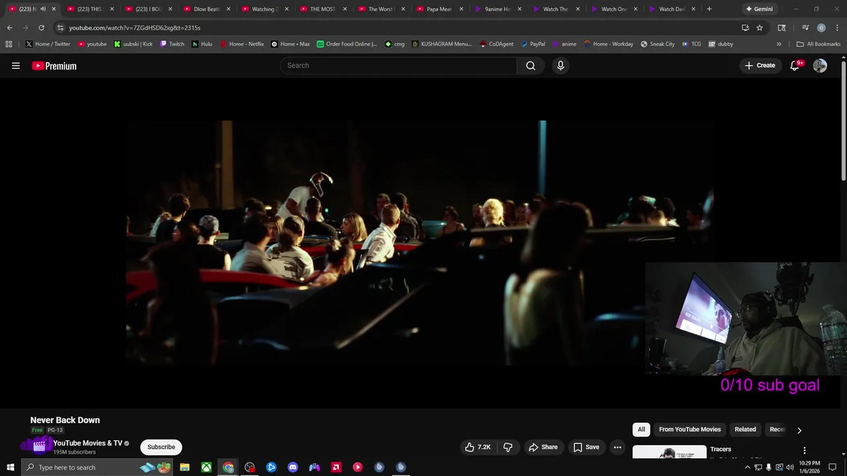Open the YouTube hamburger guide menu
Viewport: 847px width, 476px height.
(16, 65)
